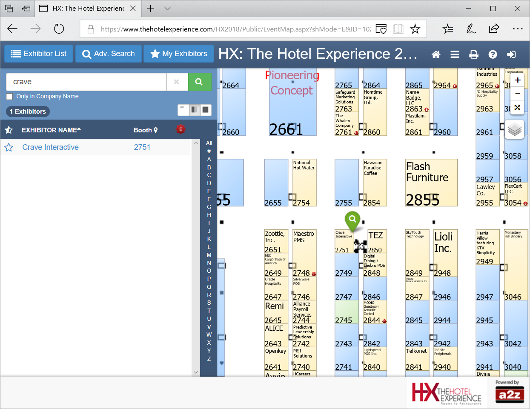The height and width of the screenshot is (409, 530).
Task: Open browser reading view book icon
Action: click(398, 29)
